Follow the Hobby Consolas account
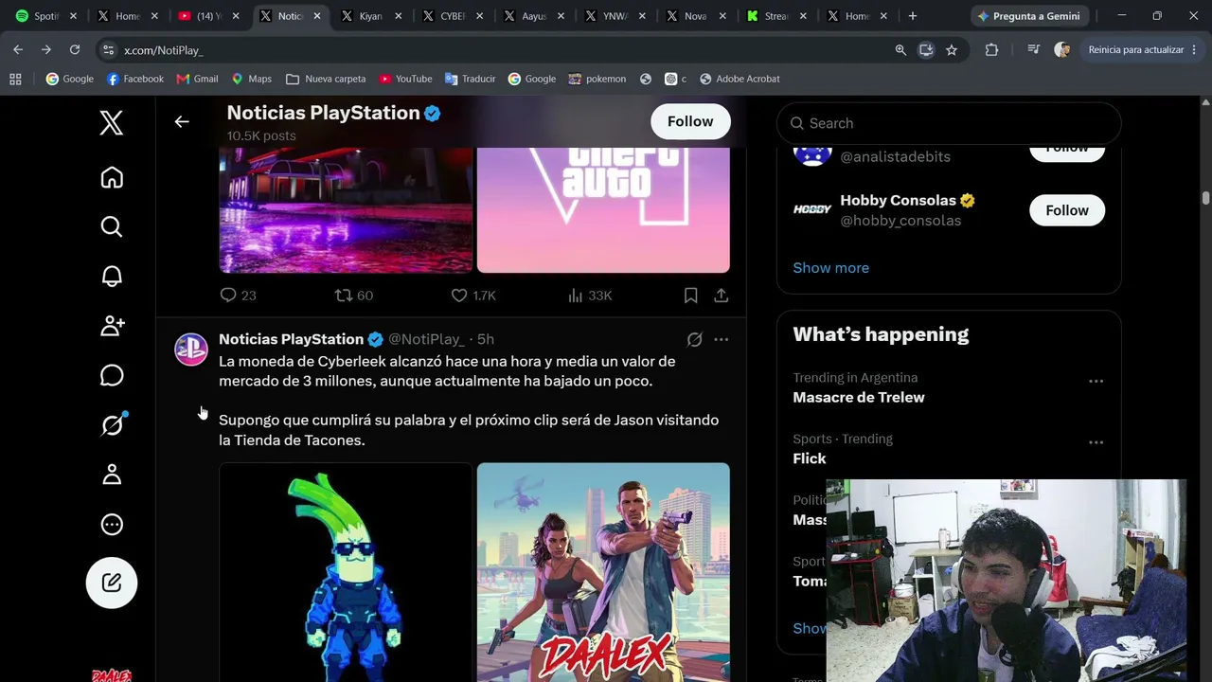 click(1067, 210)
